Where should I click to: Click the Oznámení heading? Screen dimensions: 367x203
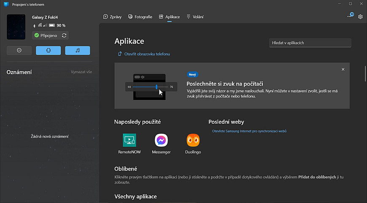[x=19, y=72]
